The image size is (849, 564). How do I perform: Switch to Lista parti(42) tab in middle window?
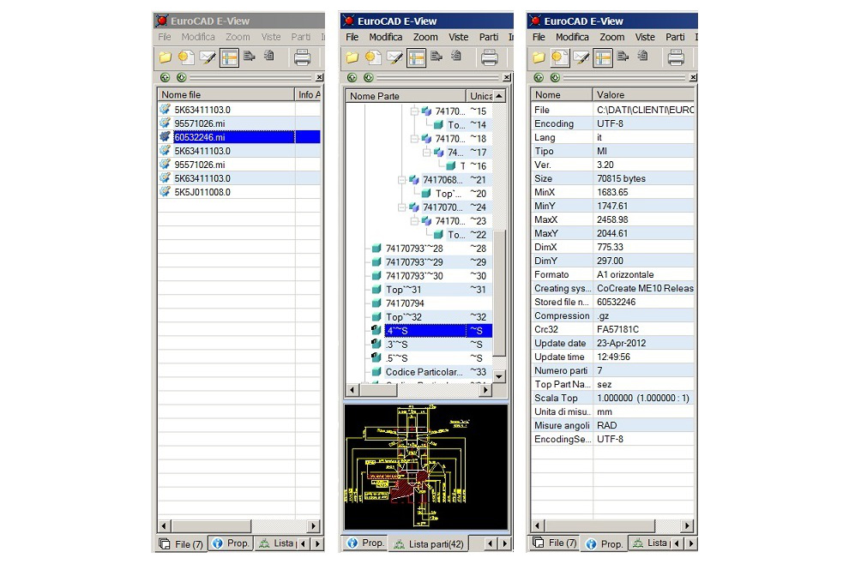(429, 544)
